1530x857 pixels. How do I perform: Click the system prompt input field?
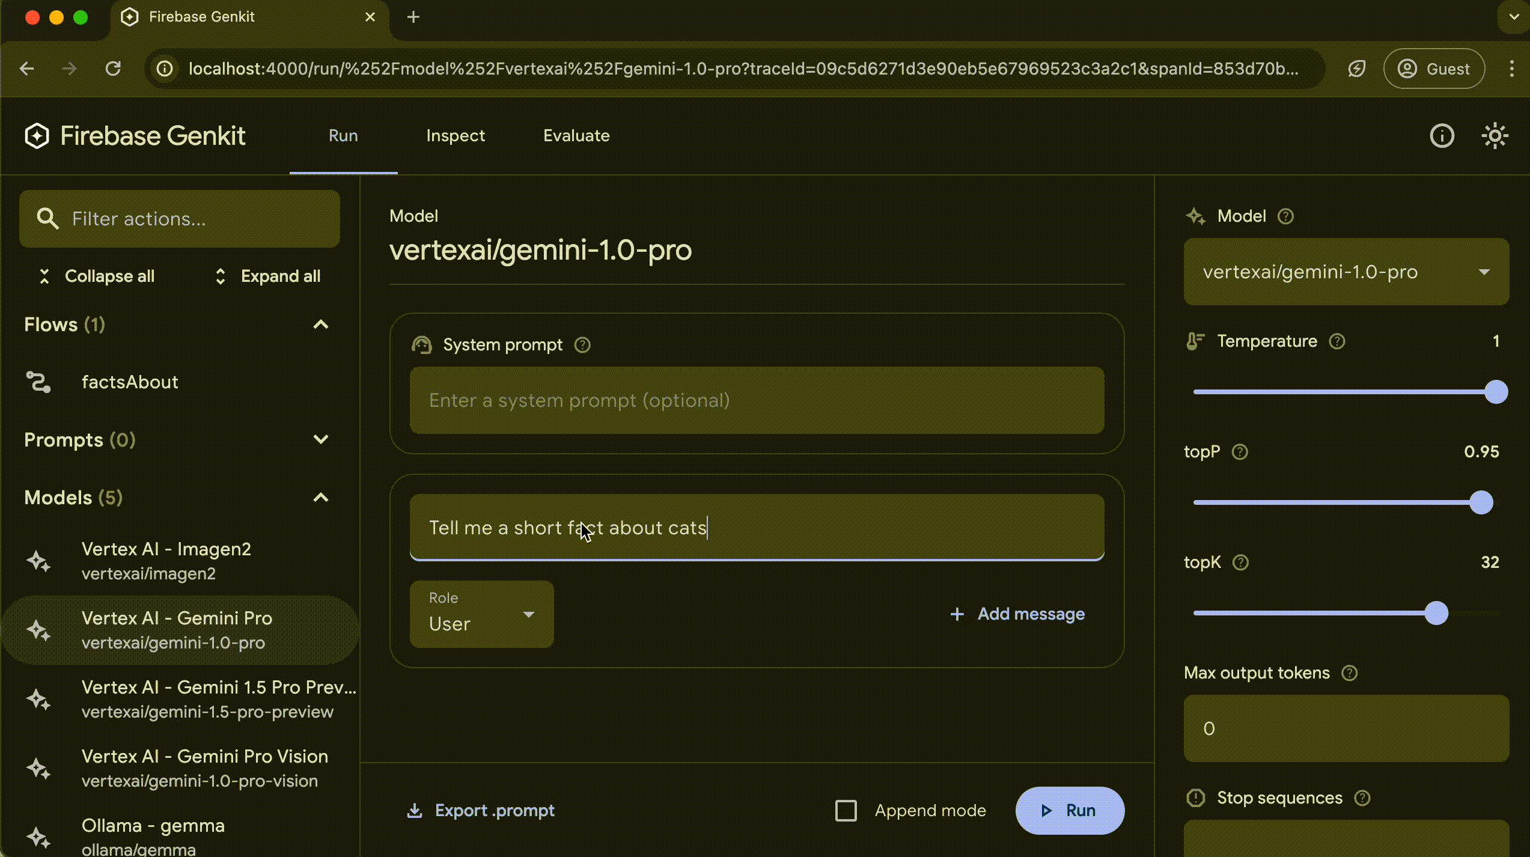pyautogui.click(x=757, y=400)
